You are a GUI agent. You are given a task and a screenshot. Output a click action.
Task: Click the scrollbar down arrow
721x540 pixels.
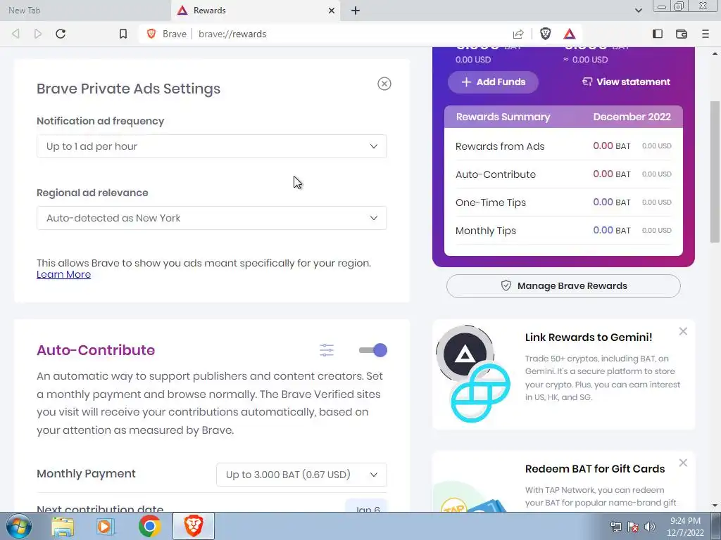pyautogui.click(x=715, y=506)
